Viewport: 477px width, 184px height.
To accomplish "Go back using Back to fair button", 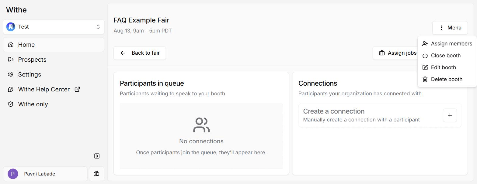I will 140,53.
